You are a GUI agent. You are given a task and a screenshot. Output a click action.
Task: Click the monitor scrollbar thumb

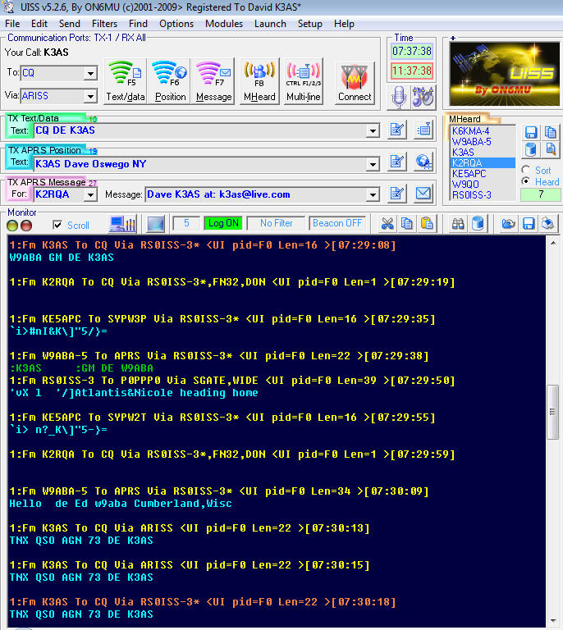(553, 412)
